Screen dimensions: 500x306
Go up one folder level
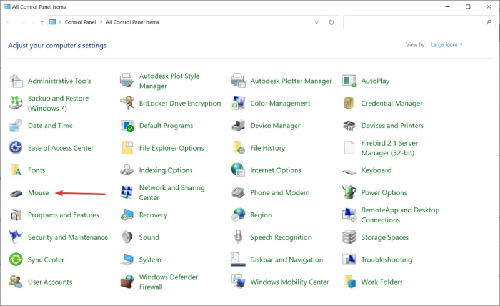42,22
